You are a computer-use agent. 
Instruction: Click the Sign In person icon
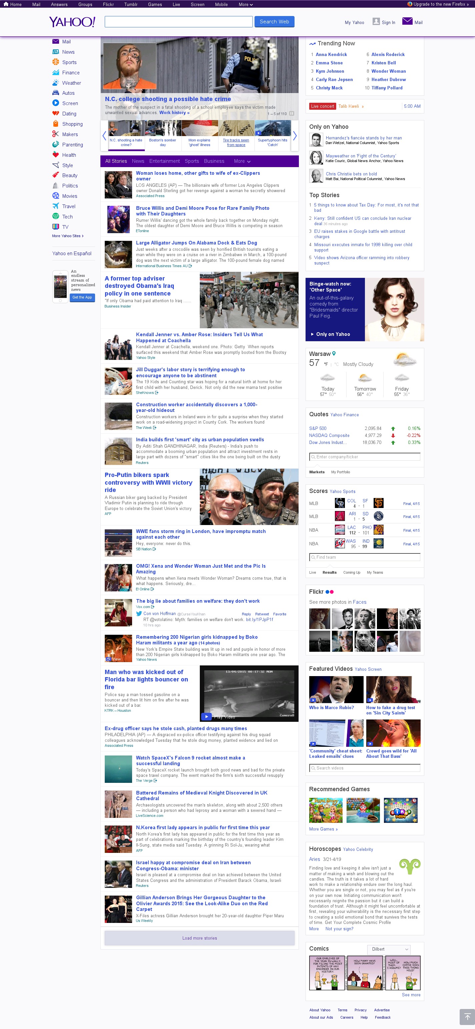pyautogui.click(x=376, y=22)
